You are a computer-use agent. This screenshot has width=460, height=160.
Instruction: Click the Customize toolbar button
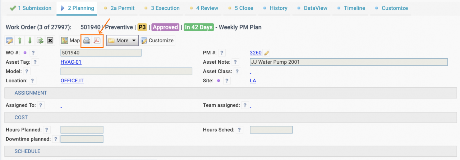(157, 41)
